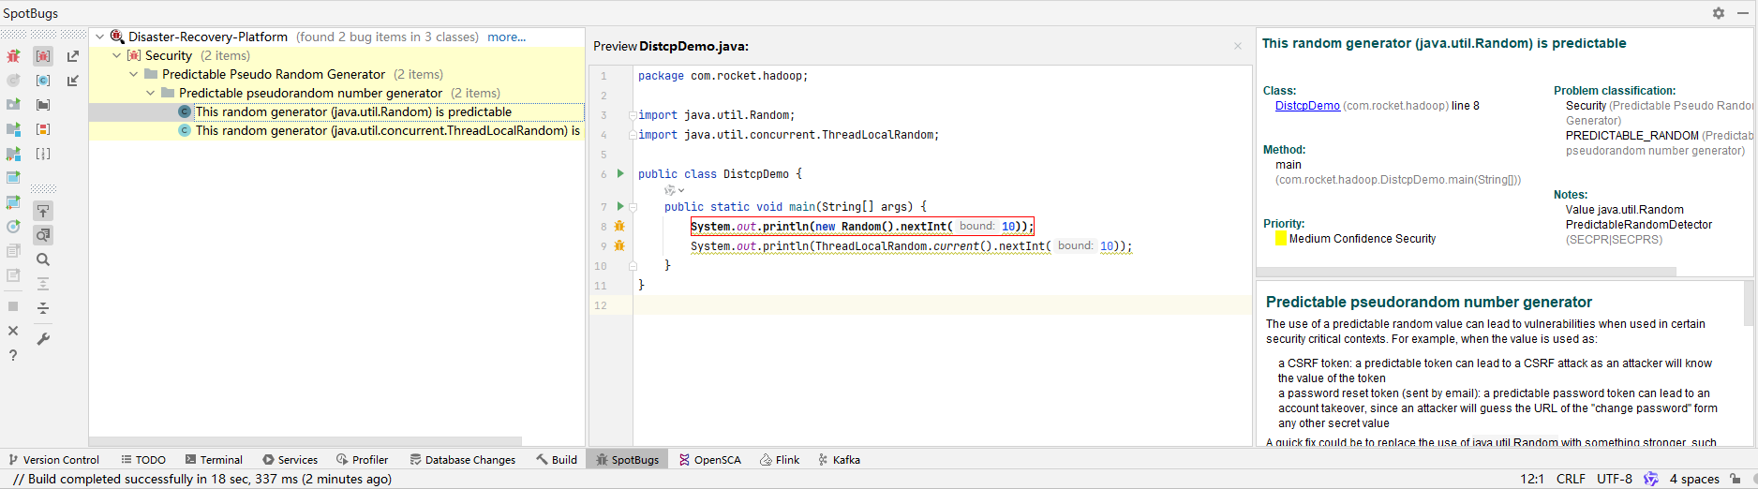This screenshot has height=489, width=1758.
Task: Click horizontal scrollbar in bug details pane
Action: pyautogui.click(x=1467, y=272)
